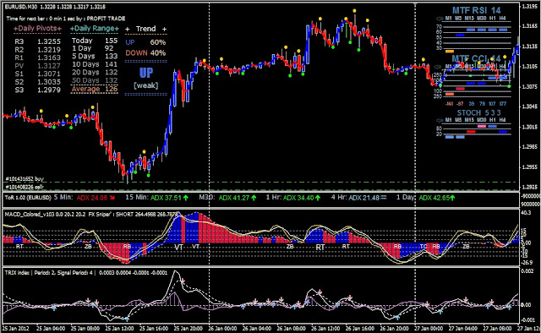Select the R2 pivot value 1.3219
Screen dimensions: 541x333
[x=49, y=50]
